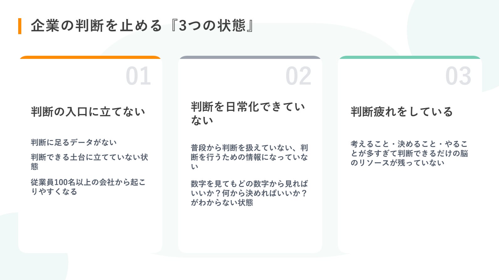Viewport: 499px width, 280px height.
Task: Select the paragraph starting with 普段から判断を扱えていない
Action: pyautogui.click(x=249, y=157)
